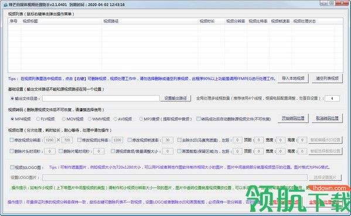Click the 清空列表视频 button
The width and height of the screenshot is (351, 216).
coord(328,79)
